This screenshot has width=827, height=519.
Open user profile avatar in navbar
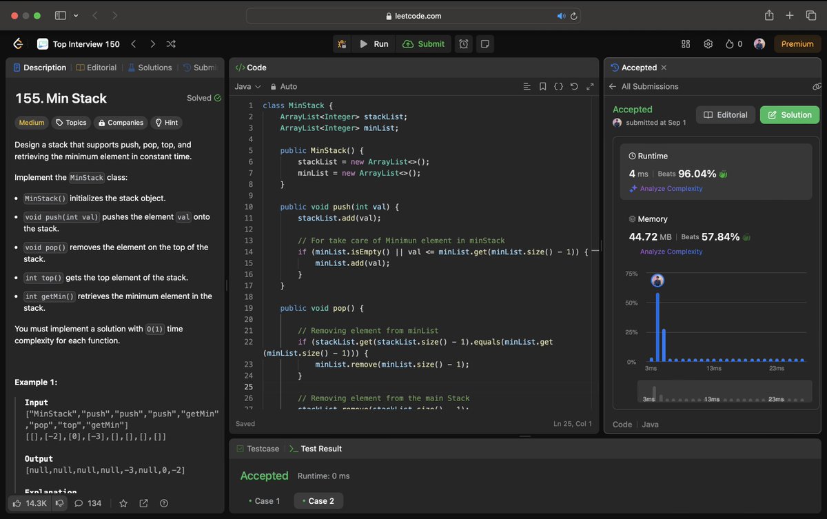759,43
